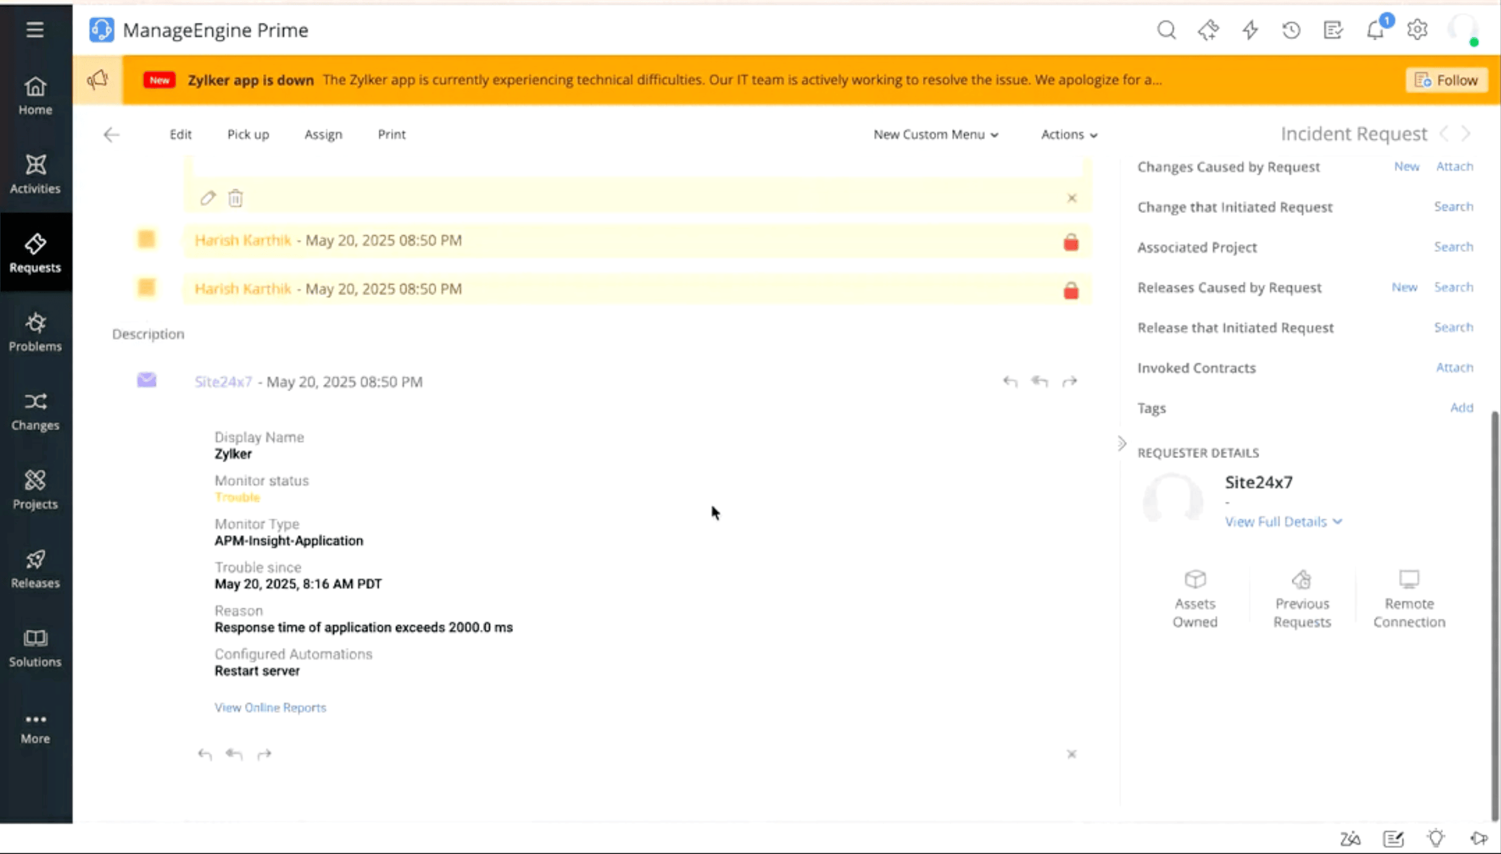The height and width of the screenshot is (854, 1501).
Task: Open announcements via the megaphone icon
Action: click(x=97, y=79)
